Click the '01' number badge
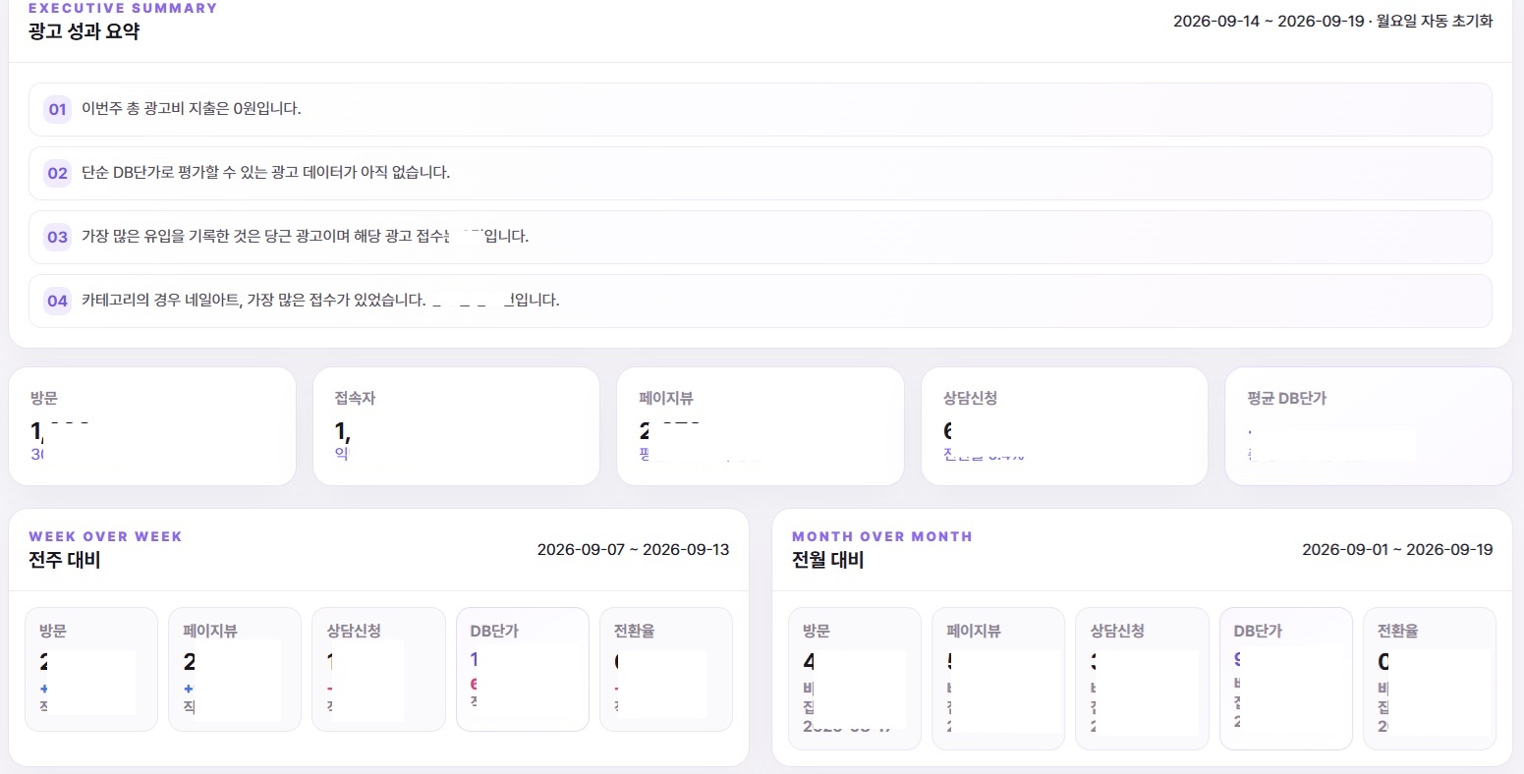Image resolution: width=1524 pixels, height=774 pixels. click(57, 109)
